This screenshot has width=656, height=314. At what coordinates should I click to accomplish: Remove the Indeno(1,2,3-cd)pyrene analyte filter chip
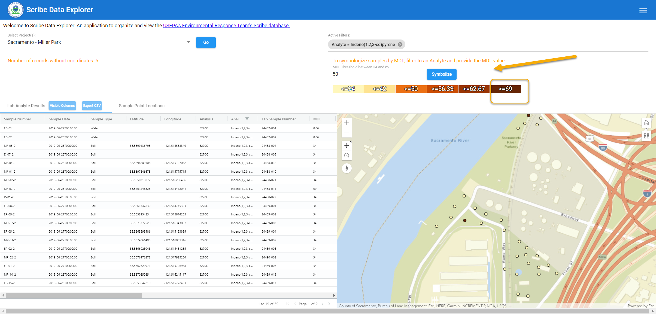(x=400, y=44)
